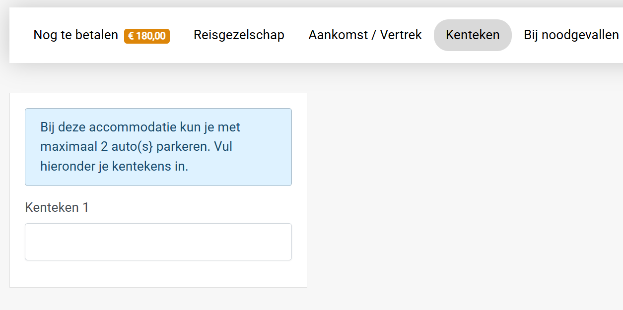Place cursor in the license plate input
623x310 pixels.
point(158,242)
